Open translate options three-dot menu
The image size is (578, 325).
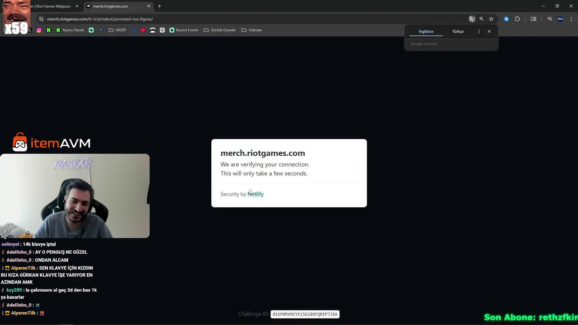479,32
